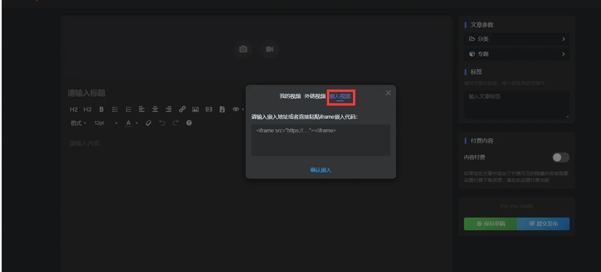Viewport: 601px width, 272px height.
Task: Open the 格式 format dropdown
Action: (x=78, y=123)
